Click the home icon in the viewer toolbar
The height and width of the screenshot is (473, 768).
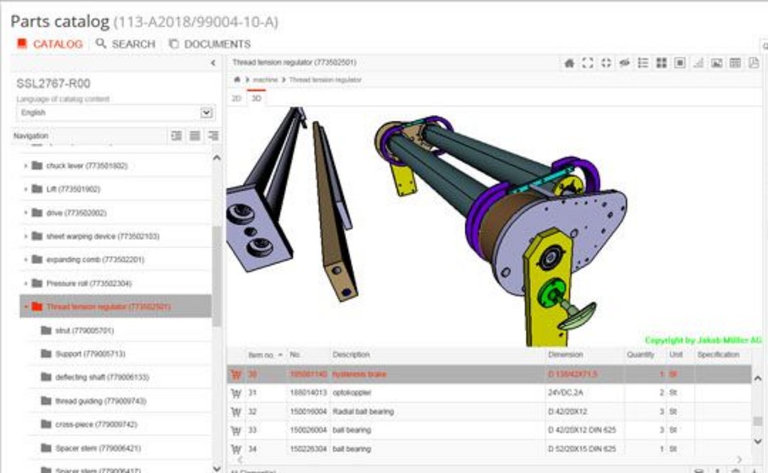(x=568, y=63)
